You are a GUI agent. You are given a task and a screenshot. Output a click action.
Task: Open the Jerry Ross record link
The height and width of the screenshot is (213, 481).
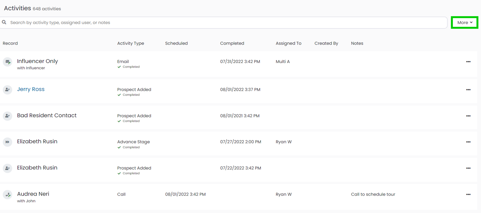tap(31, 89)
